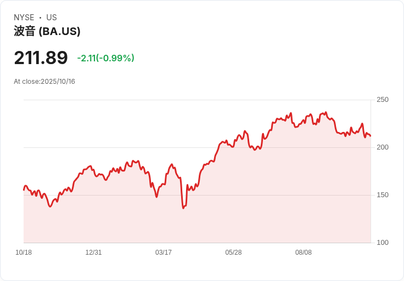Click the At close 2025/10/16 timestamp

point(44,82)
